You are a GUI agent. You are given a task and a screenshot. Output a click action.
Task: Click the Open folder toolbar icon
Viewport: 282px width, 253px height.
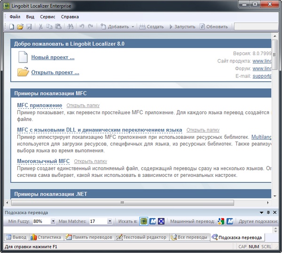point(20,27)
